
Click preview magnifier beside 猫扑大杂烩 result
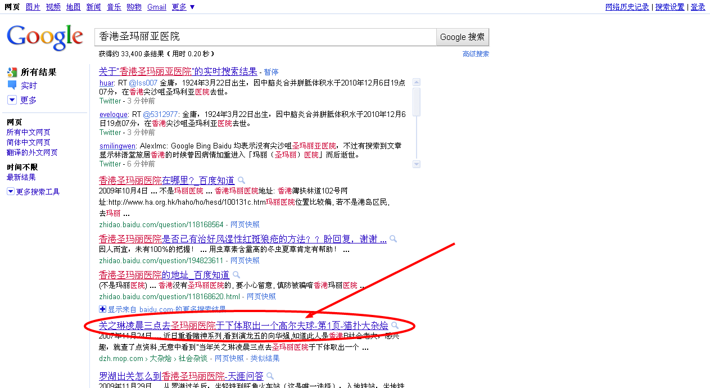point(395,326)
